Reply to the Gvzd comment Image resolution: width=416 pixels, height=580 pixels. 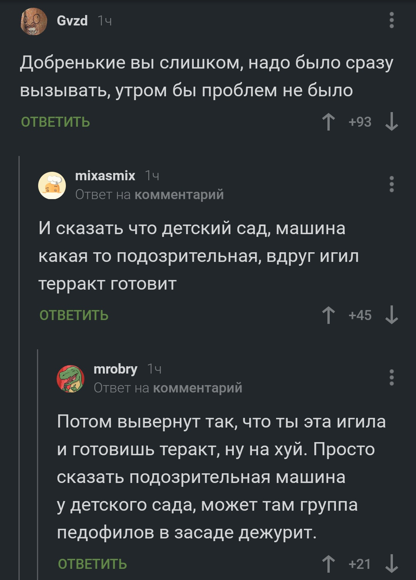55,122
